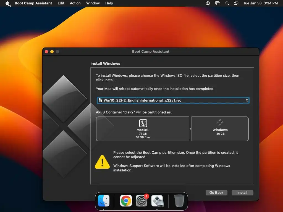Viewport: 283px width, 212px height.
Task: Click the date and time in menu bar
Action: pos(260,3)
